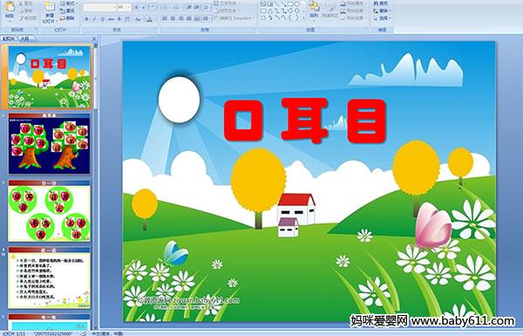This screenshot has height=336, width=523.
Task: Toggle Underline formatting
Action: [102, 19]
